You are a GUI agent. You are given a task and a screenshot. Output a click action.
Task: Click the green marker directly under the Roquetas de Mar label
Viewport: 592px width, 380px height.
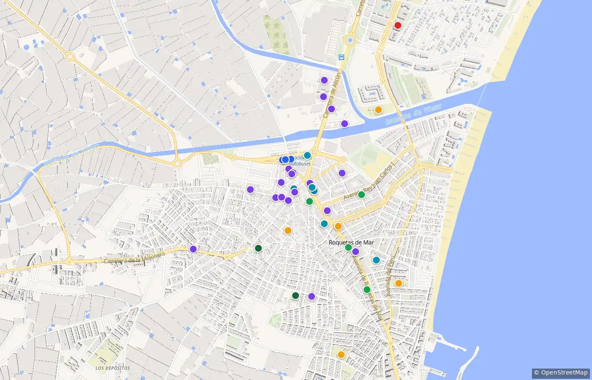[x=348, y=247]
